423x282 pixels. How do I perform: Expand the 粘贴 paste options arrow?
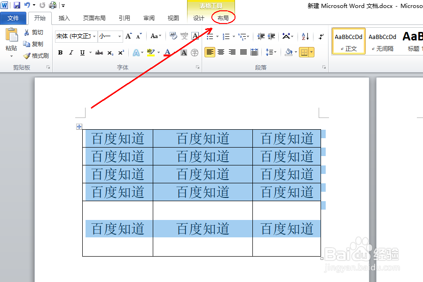pos(11,56)
